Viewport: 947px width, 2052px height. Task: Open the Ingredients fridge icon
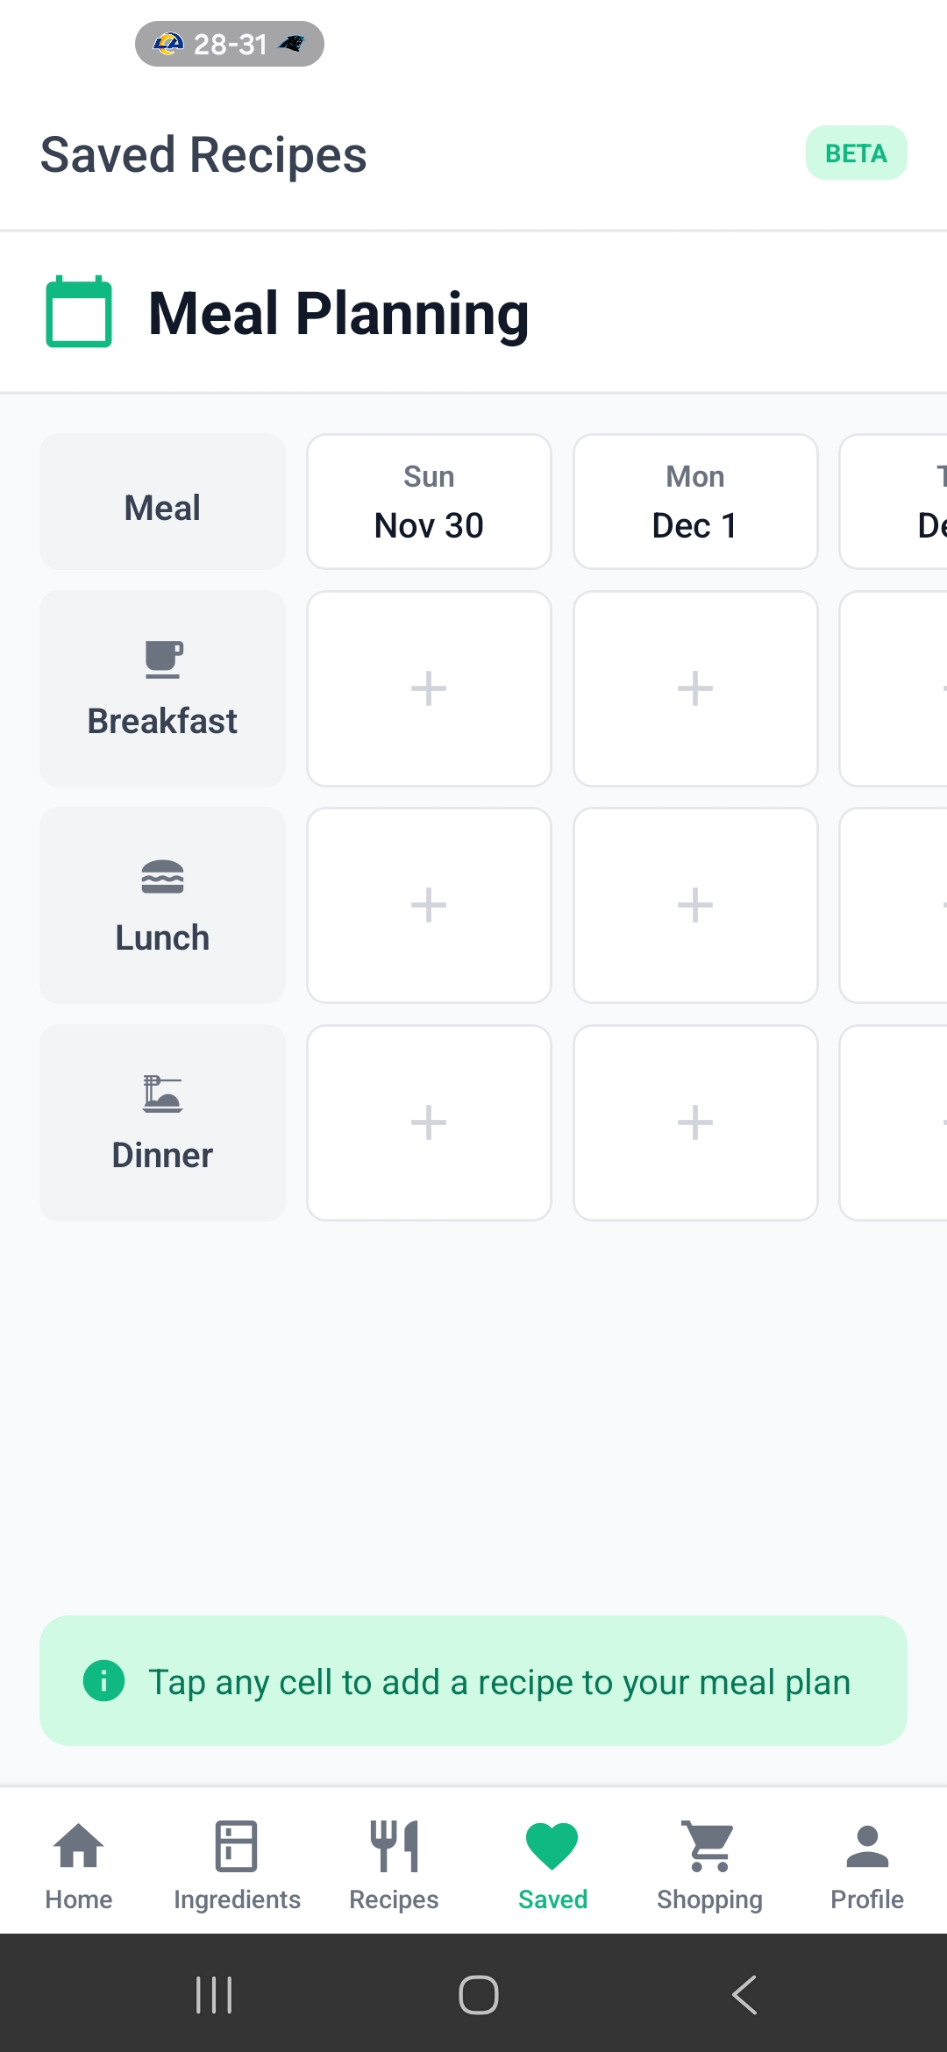(237, 1845)
